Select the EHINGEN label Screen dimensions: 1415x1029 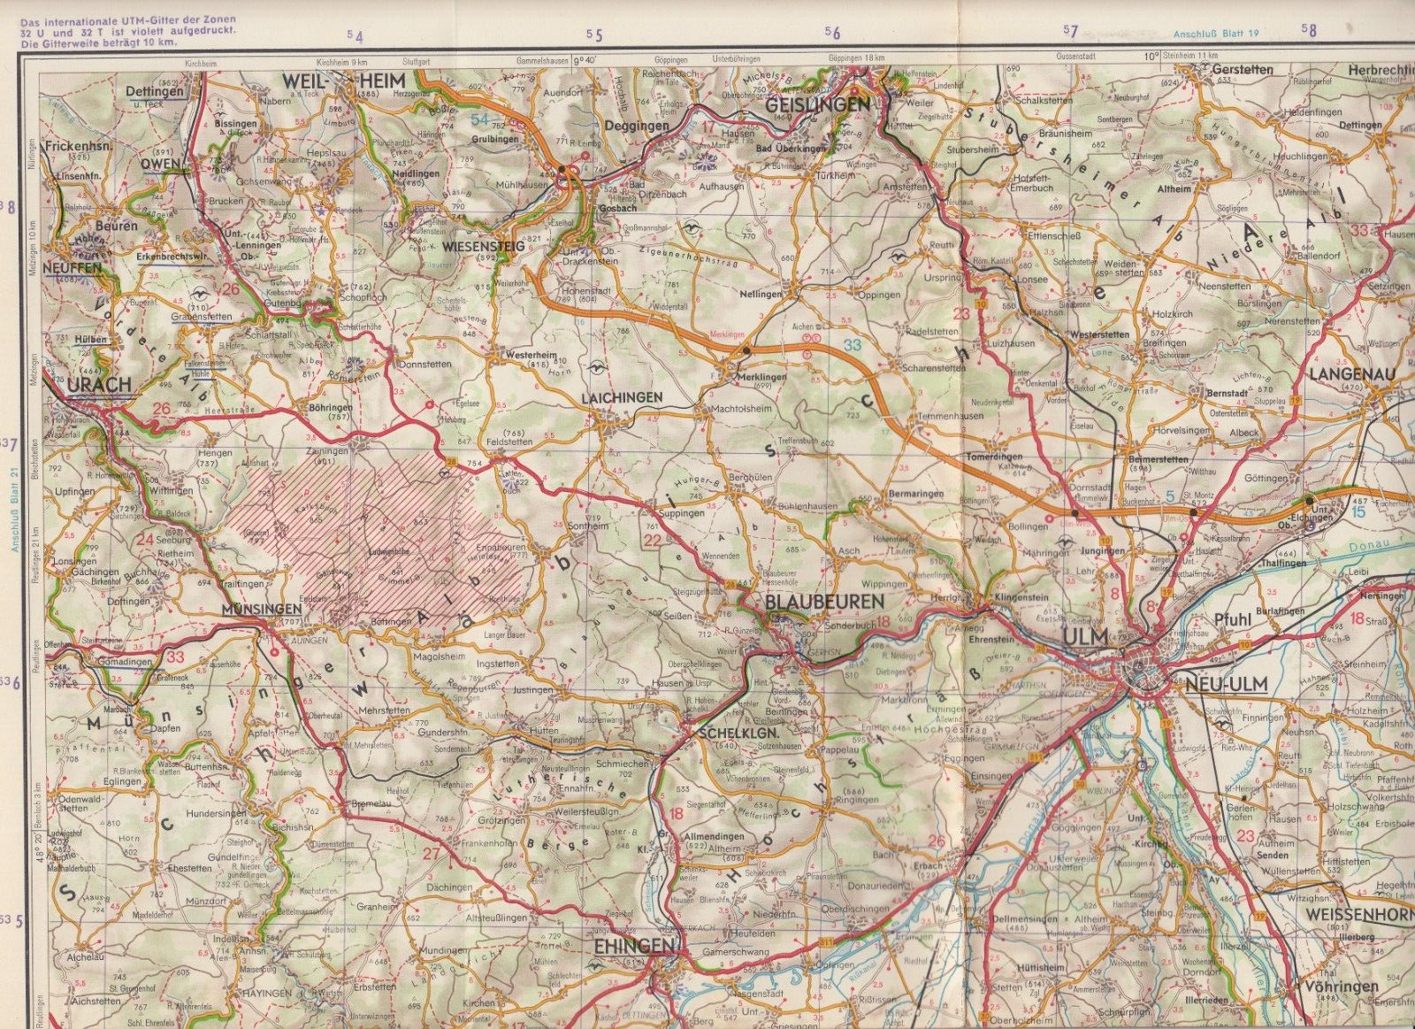pos(632,946)
